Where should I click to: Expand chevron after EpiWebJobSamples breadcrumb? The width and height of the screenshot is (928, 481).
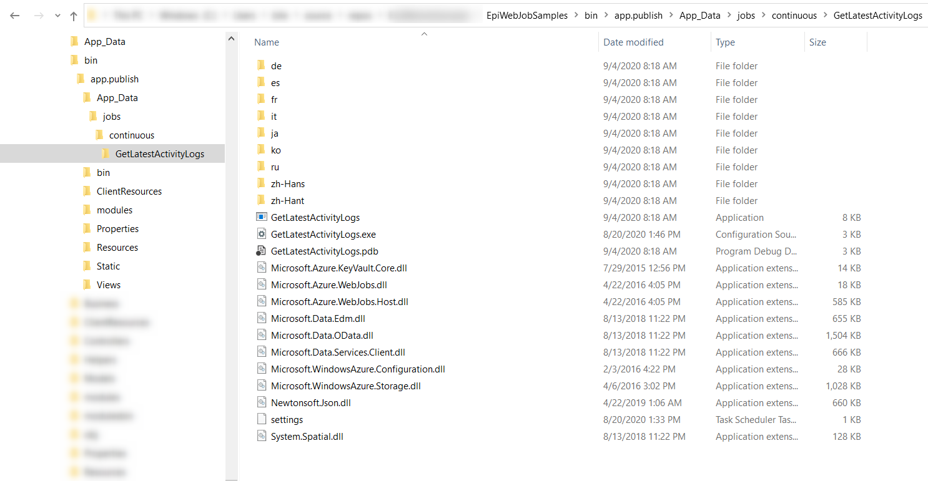[576, 16]
